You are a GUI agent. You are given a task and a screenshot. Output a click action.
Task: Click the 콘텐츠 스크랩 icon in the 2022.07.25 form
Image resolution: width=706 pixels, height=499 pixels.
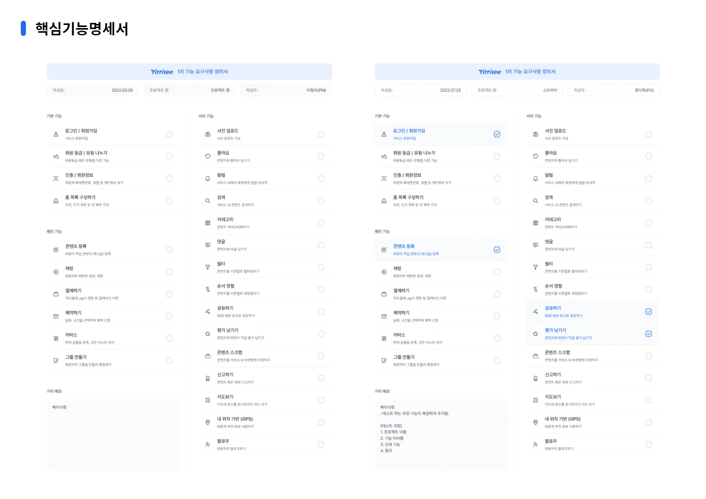coord(535,356)
